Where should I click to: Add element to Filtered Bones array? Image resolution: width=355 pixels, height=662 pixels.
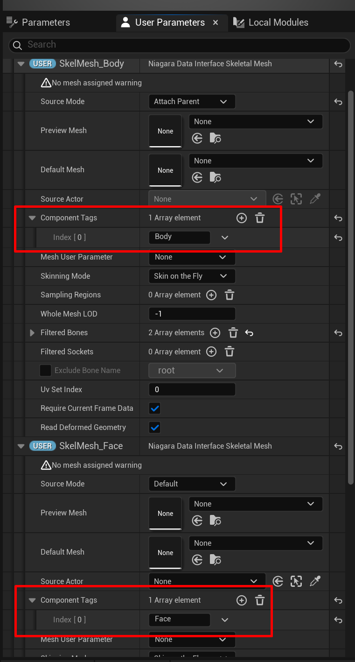(215, 333)
